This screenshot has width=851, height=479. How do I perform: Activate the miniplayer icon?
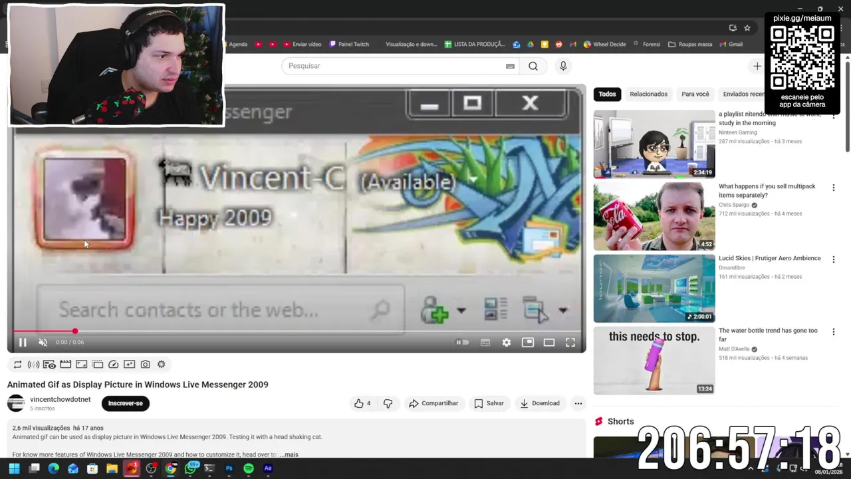point(528,342)
